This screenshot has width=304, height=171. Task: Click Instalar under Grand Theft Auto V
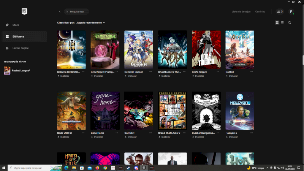pos(166,137)
